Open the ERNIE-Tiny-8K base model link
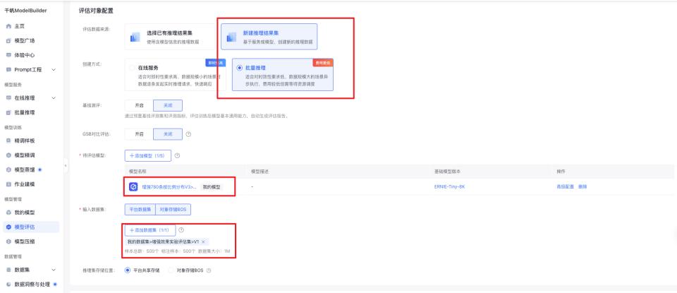 (449, 186)
